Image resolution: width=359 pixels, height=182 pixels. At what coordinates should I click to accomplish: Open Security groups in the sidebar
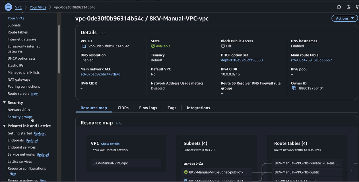coord(20,117)
